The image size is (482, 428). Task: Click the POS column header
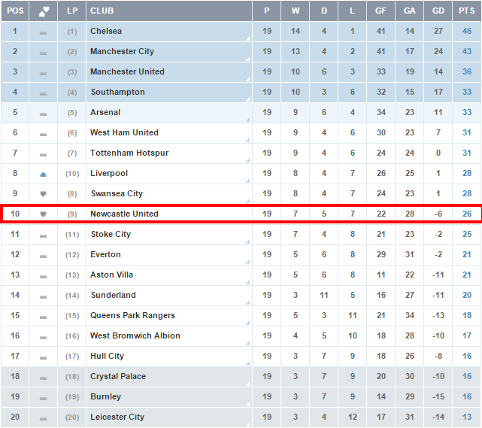coord(15,11)
